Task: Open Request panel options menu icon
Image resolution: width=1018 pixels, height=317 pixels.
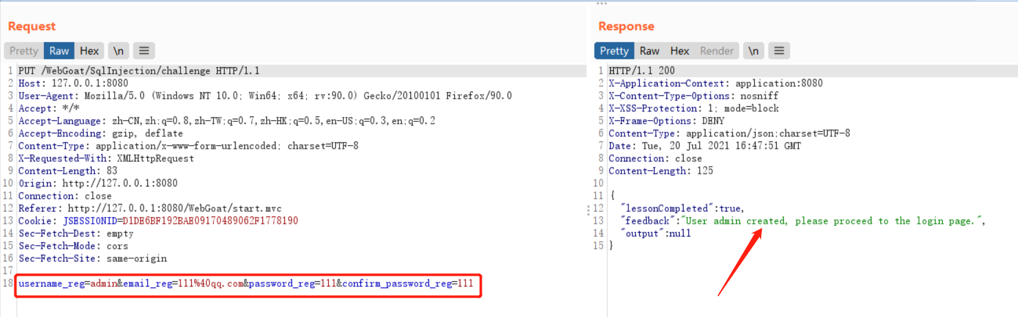Action: [x=144, y=51]
